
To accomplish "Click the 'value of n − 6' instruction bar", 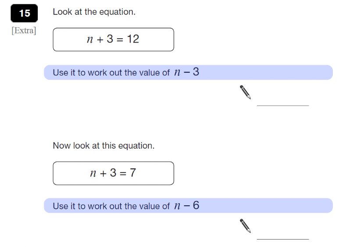I will pos(188,206).
